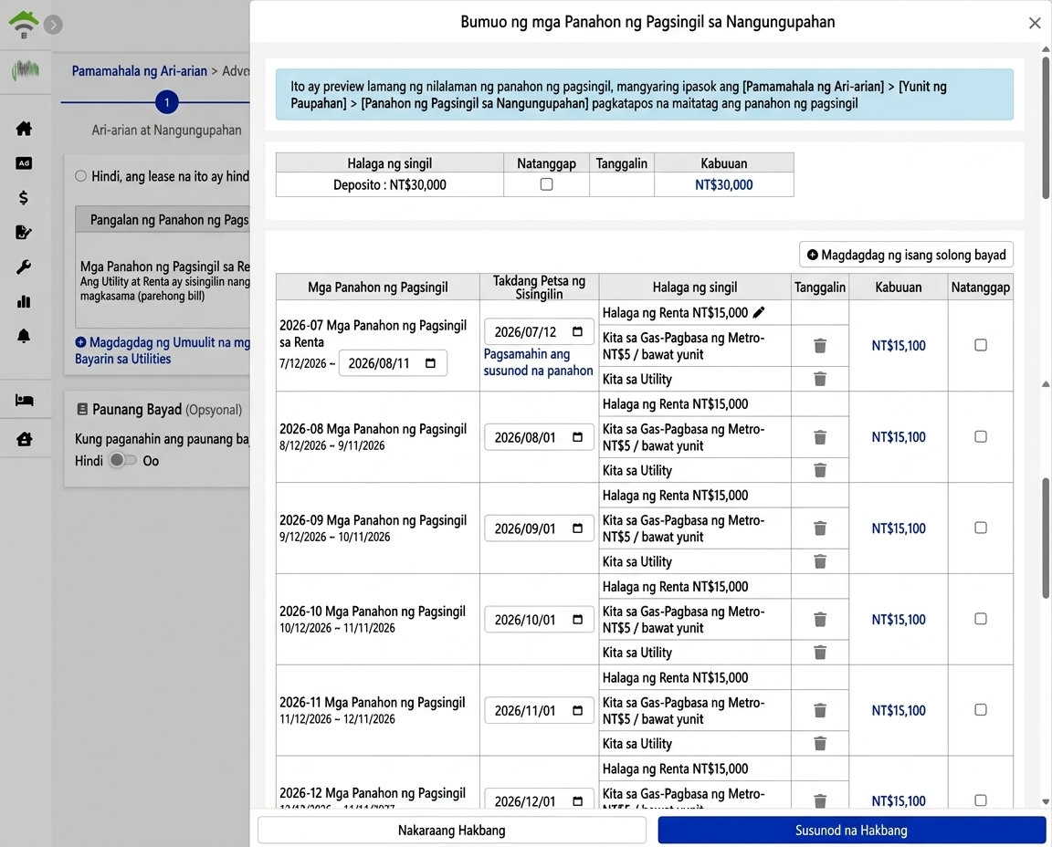This screenshot has height=847, width=1052.
Task: Click the waveform icon below the logo
Action: 25,69
